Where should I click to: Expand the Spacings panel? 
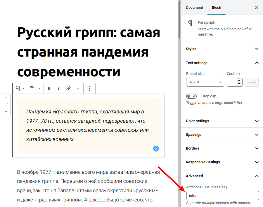click(222, 134)
